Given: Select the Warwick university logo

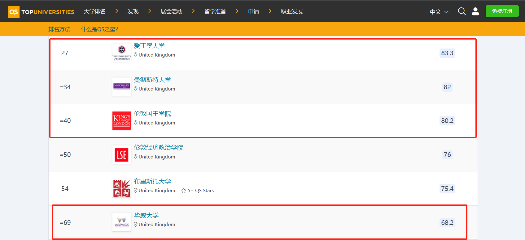Looking at the screenshot, I should point(121,222).
